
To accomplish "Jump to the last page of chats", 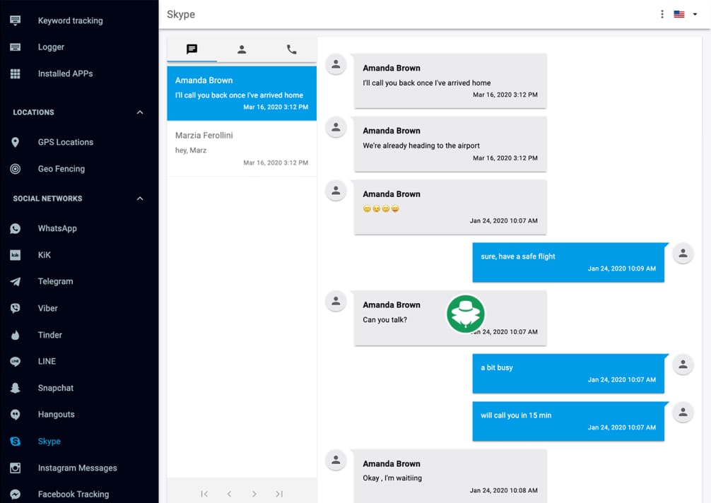I will tap(278, 494).
